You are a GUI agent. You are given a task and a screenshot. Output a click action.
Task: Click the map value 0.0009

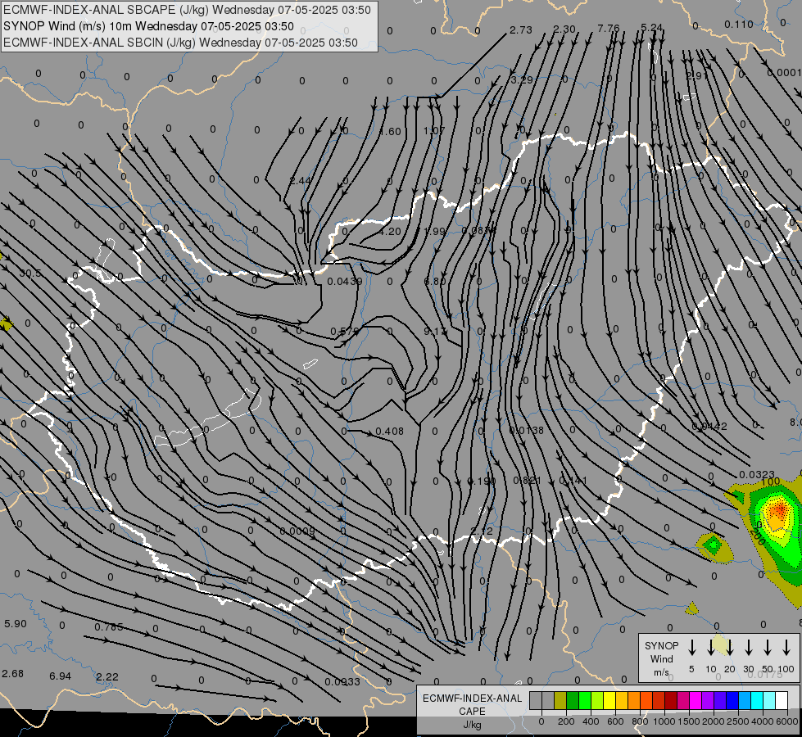[297, 531]
